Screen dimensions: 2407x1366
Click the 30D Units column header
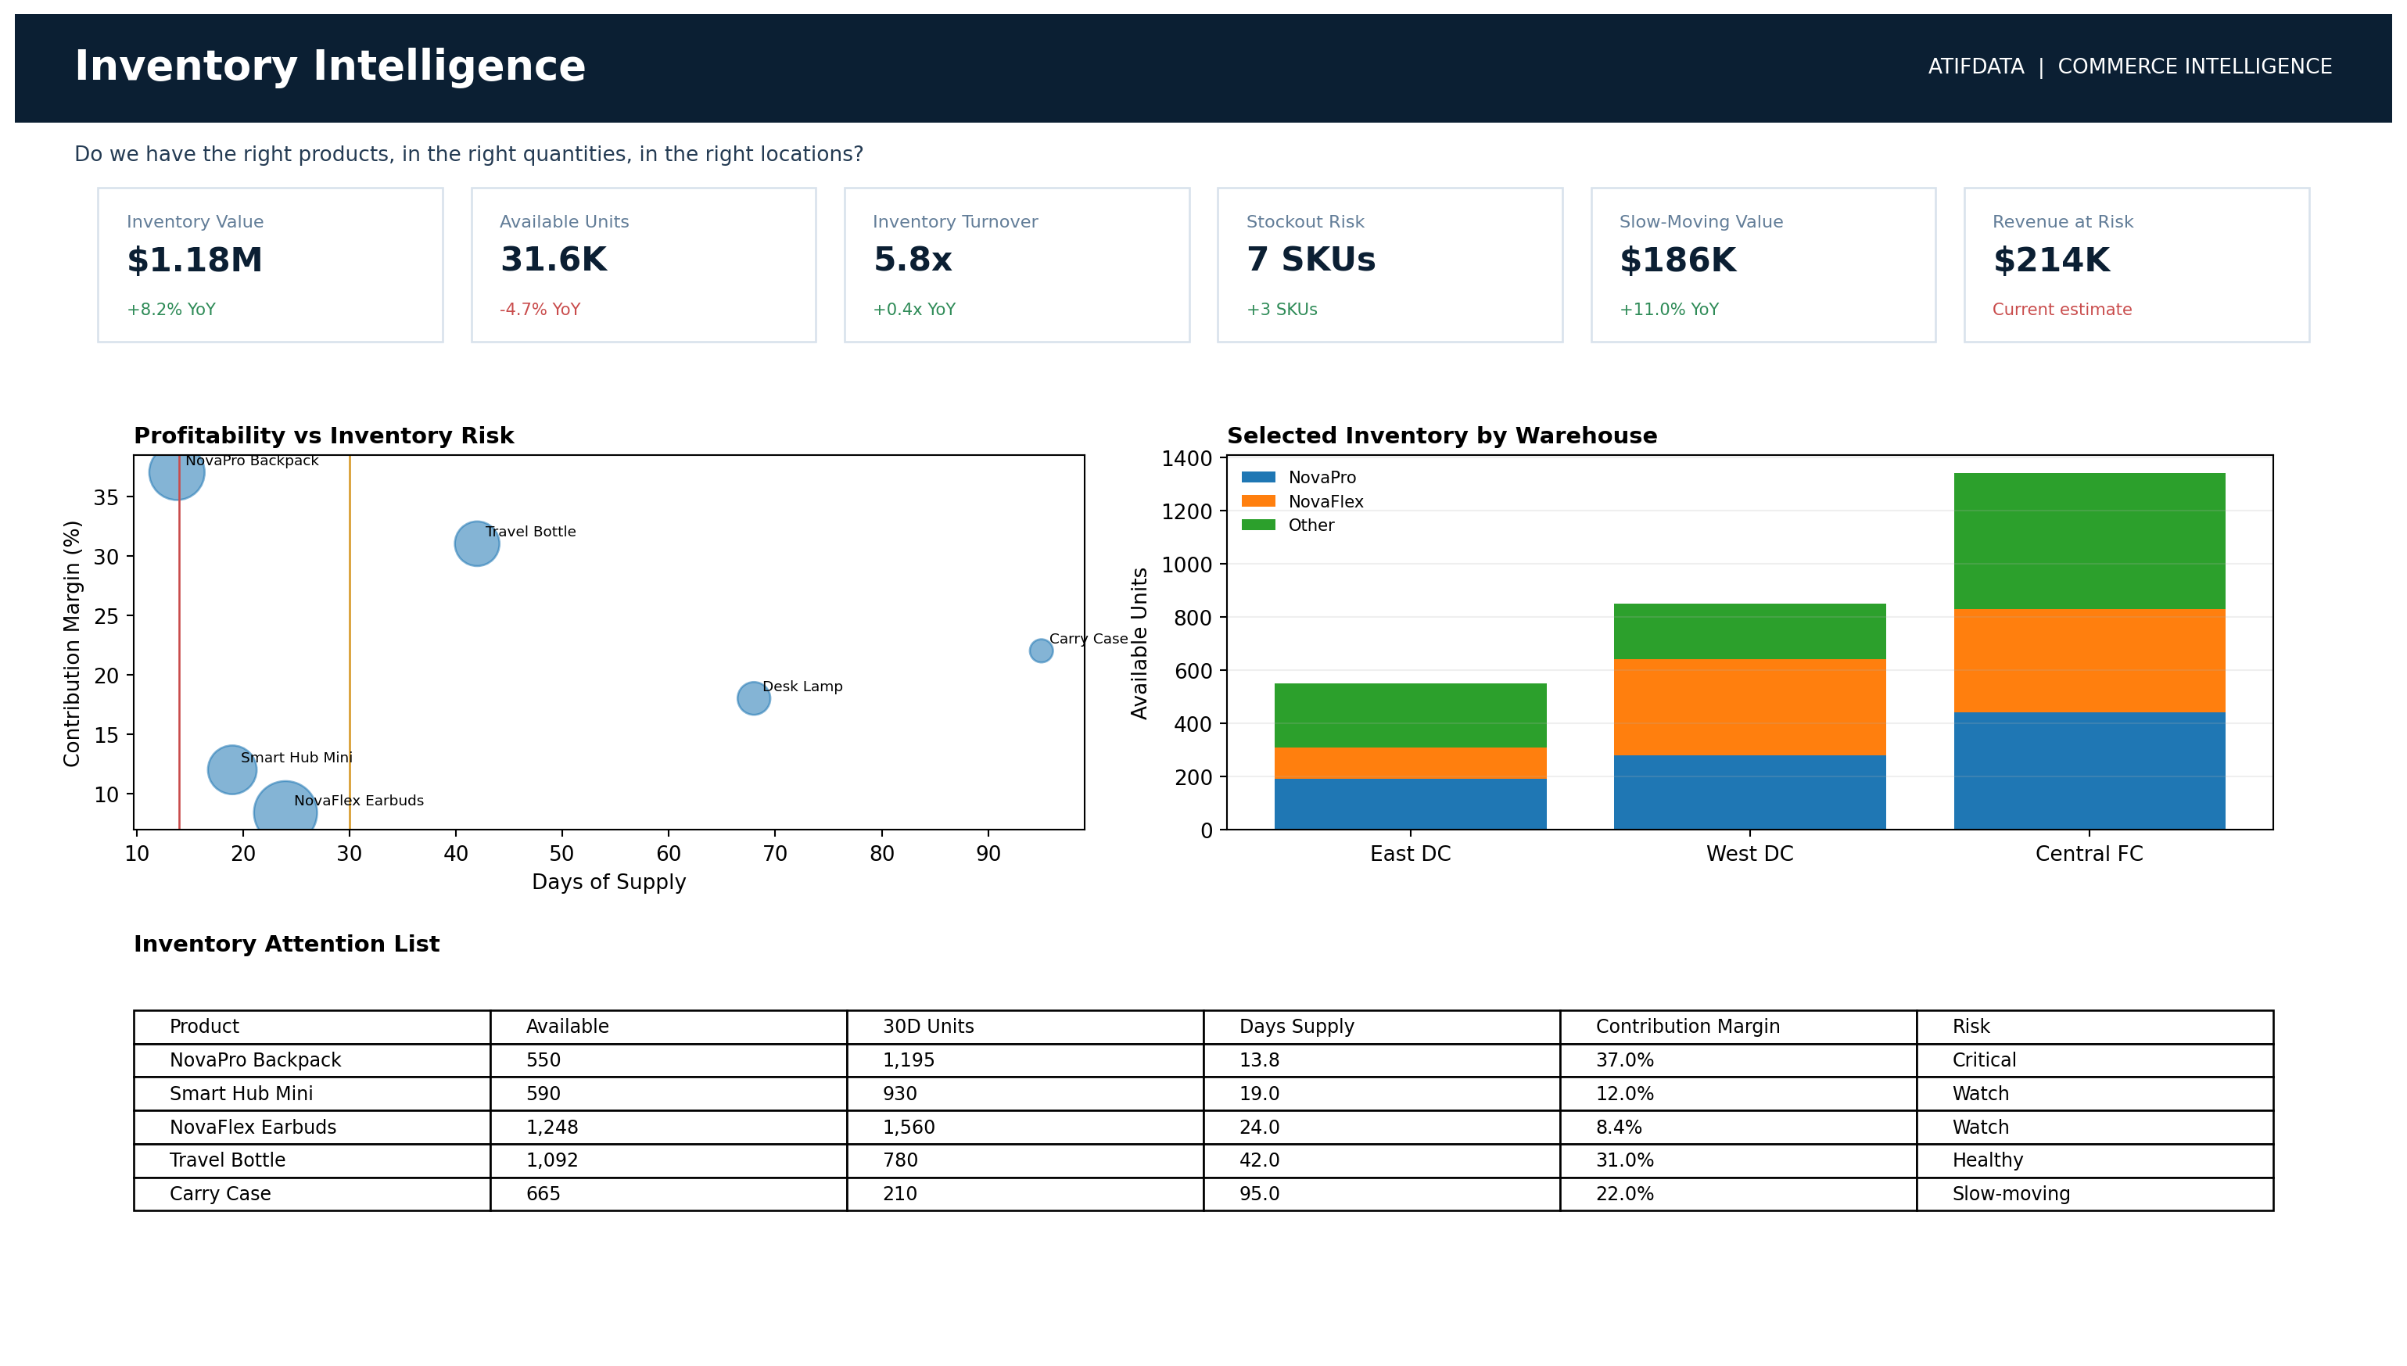coord(1024,1027)
